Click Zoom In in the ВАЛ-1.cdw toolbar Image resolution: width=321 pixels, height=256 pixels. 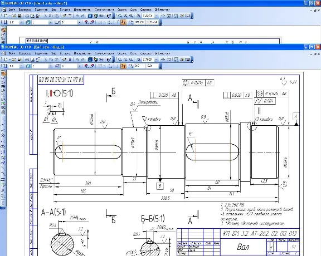click(125, 60)
